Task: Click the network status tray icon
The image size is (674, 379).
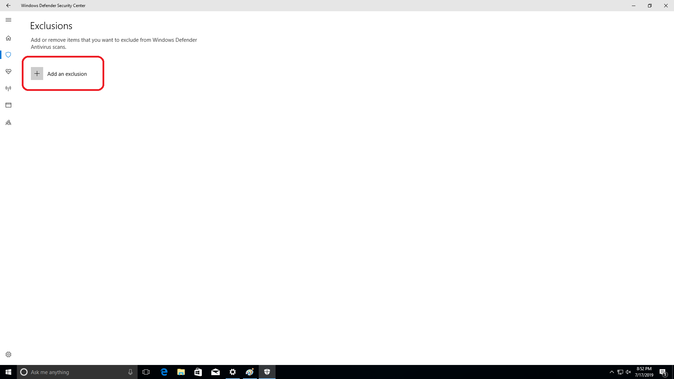Action: click(x=620, y=372)
